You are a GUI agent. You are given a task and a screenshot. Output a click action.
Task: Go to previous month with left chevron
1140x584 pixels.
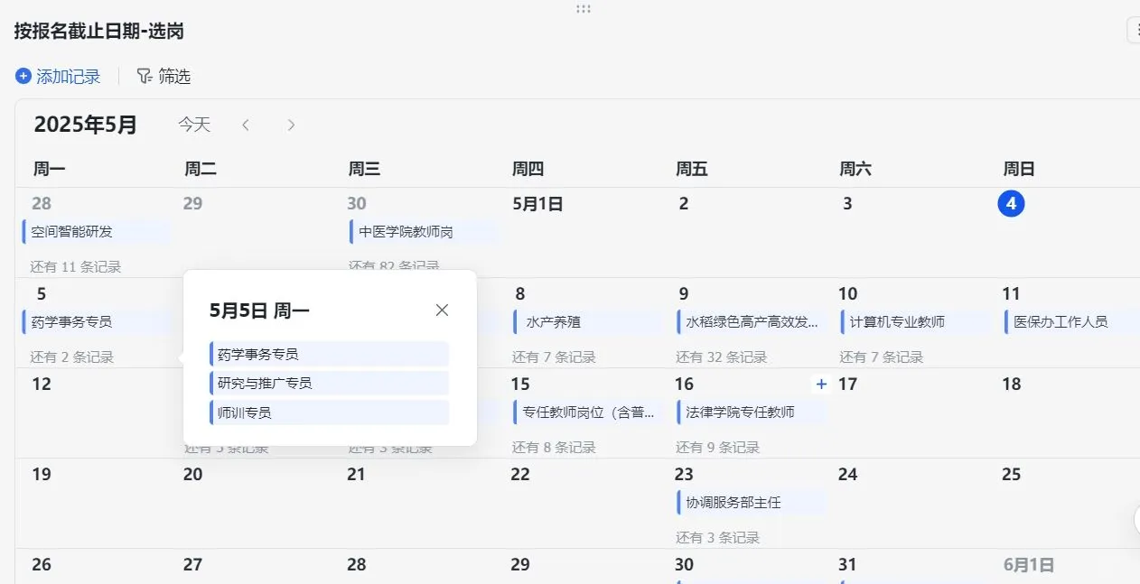246,125
